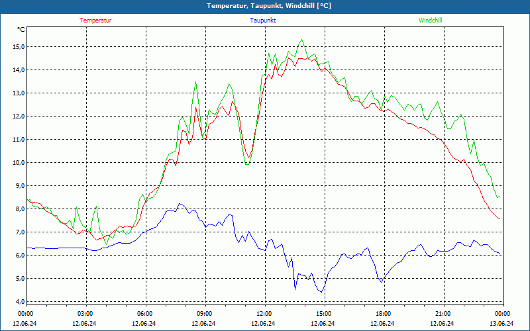530x331 pixels.
Task: Click the '11,0' y-axis value
Action: click(x=19, y=139)
